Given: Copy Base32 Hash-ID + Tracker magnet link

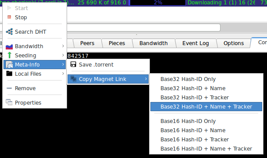Looking at the screenshot, I should click(206, 98).
